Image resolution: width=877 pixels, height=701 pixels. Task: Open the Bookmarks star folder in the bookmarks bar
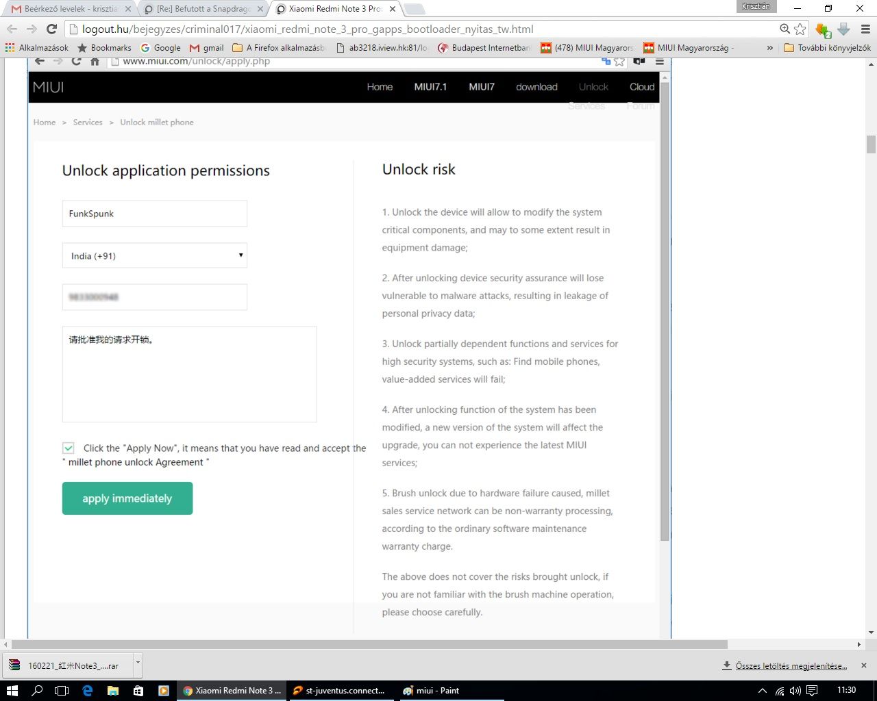pos(104,48)
